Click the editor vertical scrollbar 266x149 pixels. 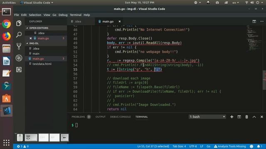pyautogui.click(x=264, y=80)
